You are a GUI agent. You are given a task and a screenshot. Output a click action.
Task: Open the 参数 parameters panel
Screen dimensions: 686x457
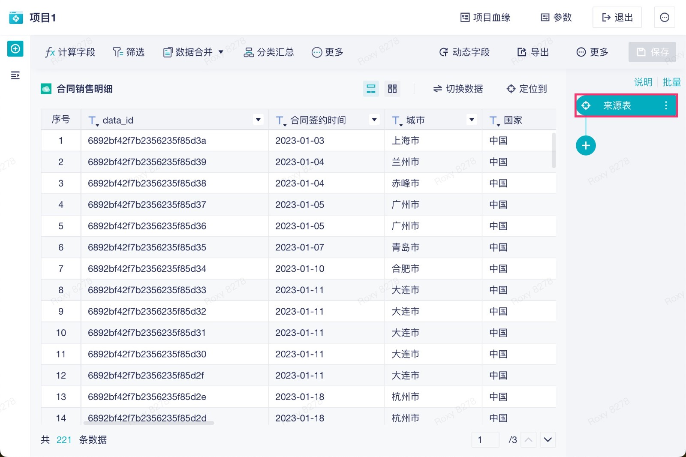click(x=556, y=18)
